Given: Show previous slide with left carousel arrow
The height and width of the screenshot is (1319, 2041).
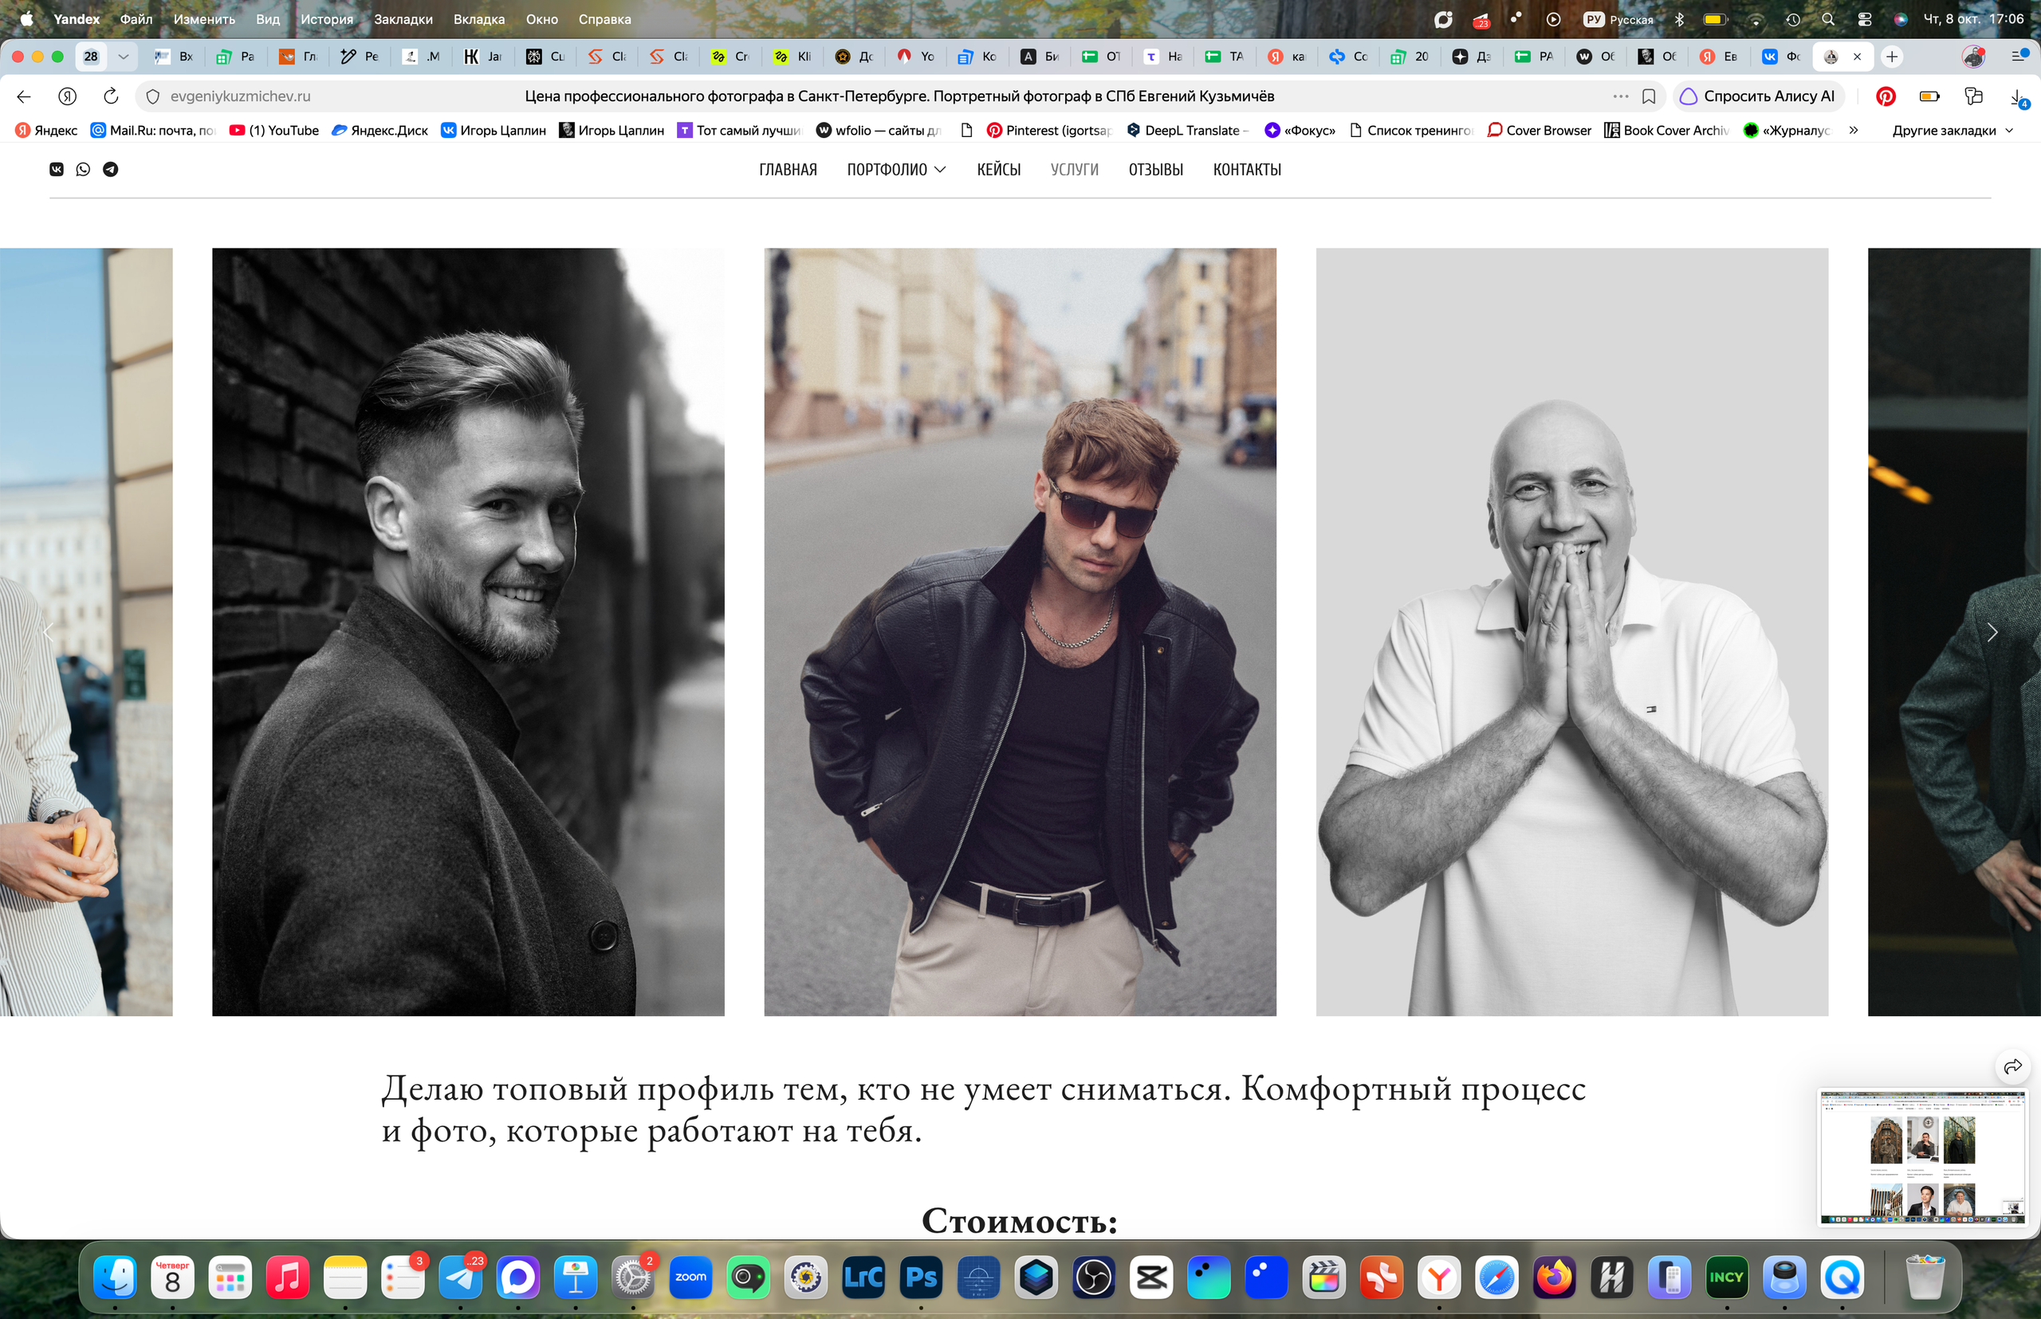Looking at the screenshot, I should pos(49,632).
